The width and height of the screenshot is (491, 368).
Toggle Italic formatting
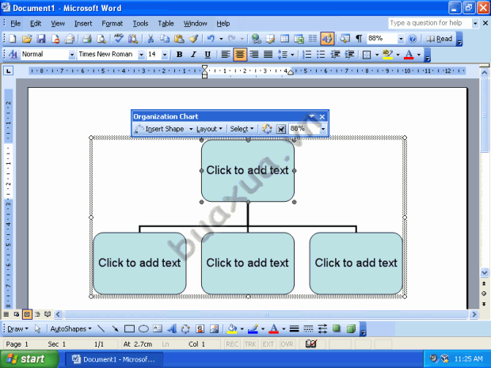coord(193,55)
